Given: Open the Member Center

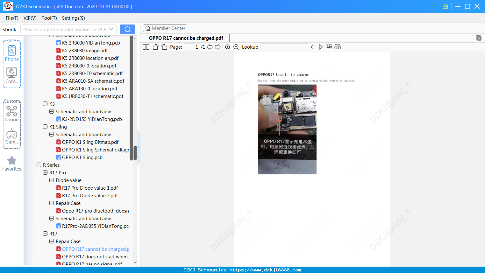Looking at the screenshot, I should 165,28.
